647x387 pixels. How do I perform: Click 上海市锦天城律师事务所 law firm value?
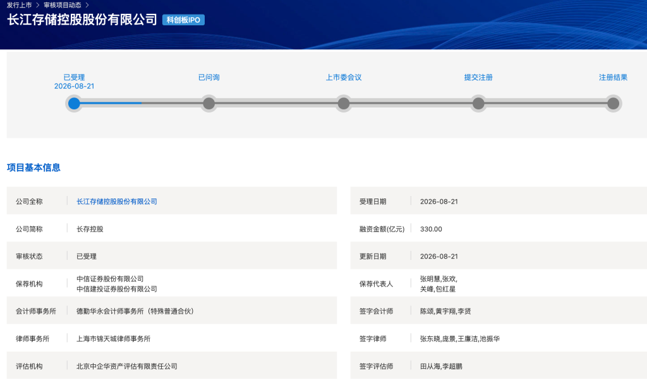click(114, 339)
